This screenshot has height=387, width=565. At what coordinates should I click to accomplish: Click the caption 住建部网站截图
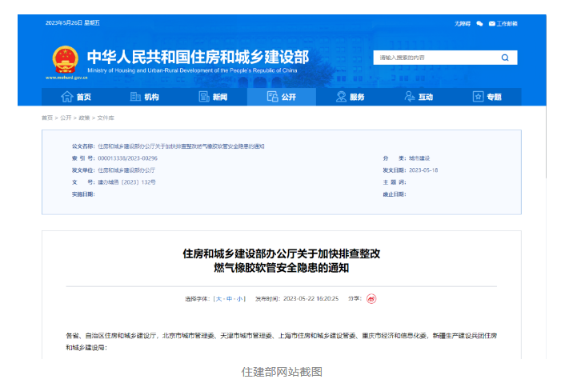[282, 372]
